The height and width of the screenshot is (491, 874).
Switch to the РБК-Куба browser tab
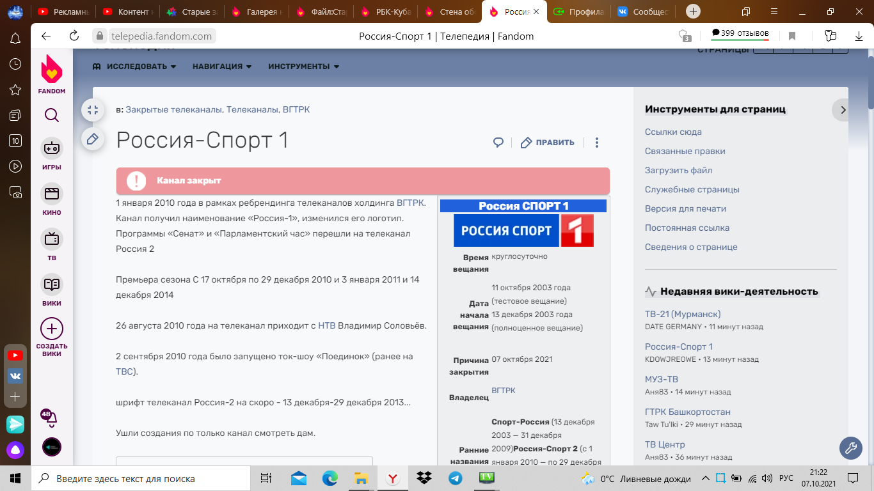click(385, 12)
